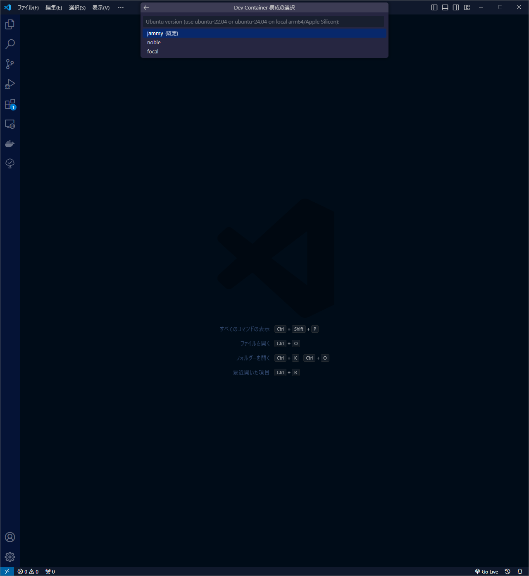
Task: Open the Source Control view
Action: pos(10,64)
